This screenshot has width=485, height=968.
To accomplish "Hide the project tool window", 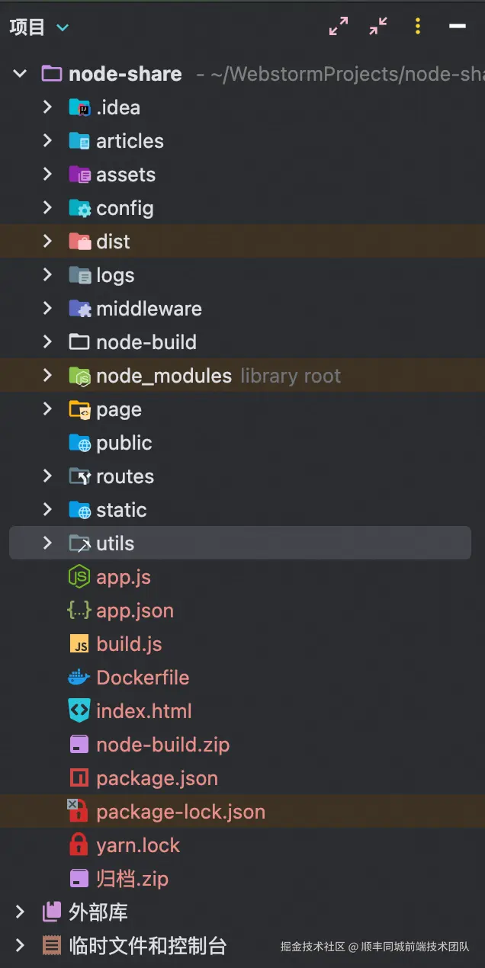I will click(458, 27).
